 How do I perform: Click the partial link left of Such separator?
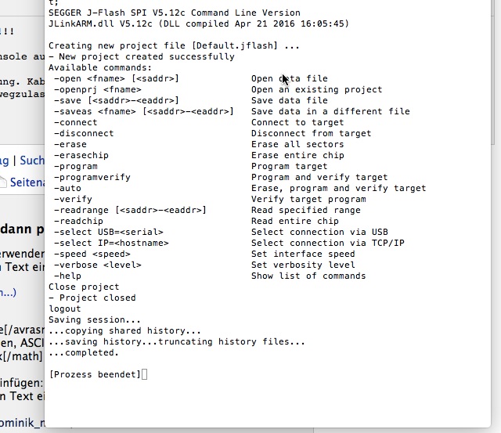(4, 161)
